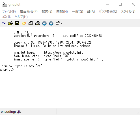Image resolution: width=140 pixels, height=115 pixels.
Task: Click the options checklist toolbar icon
Action: tap(58, 23)
